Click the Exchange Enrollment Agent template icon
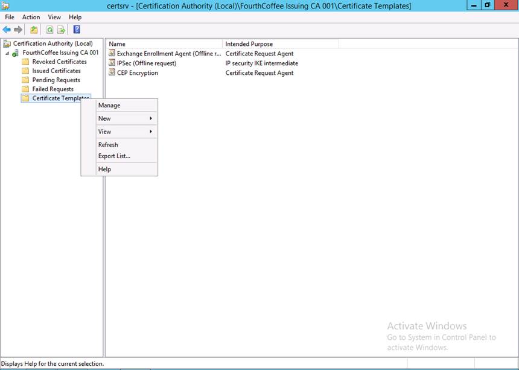The image size is (519, 370). pos(112,54)
